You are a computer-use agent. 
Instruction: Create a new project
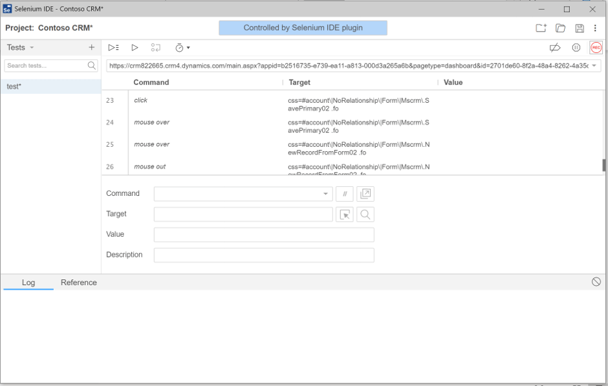[541, 28]
